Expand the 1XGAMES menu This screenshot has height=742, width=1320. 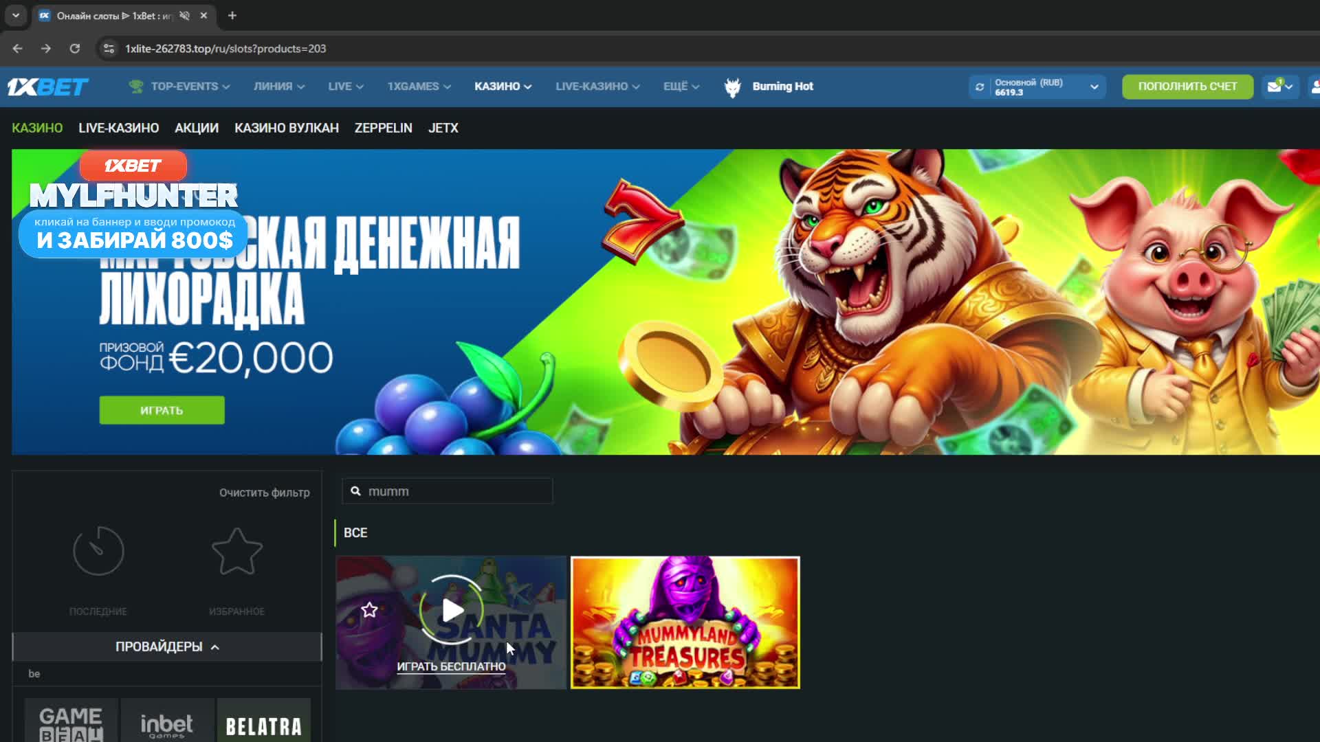tap(419, 87)
